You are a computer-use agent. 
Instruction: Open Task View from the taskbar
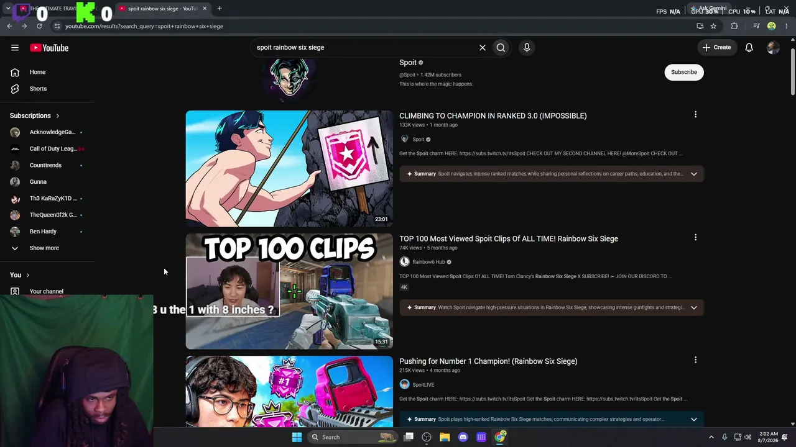[x=409, y=437]
